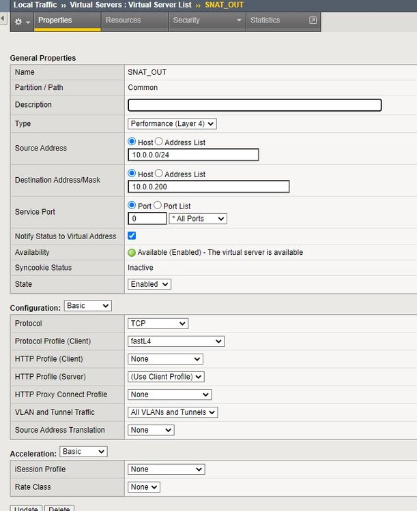Open the State dropdown
The width and height of the screenshot is (417, 511).
[x=149, y=284]
